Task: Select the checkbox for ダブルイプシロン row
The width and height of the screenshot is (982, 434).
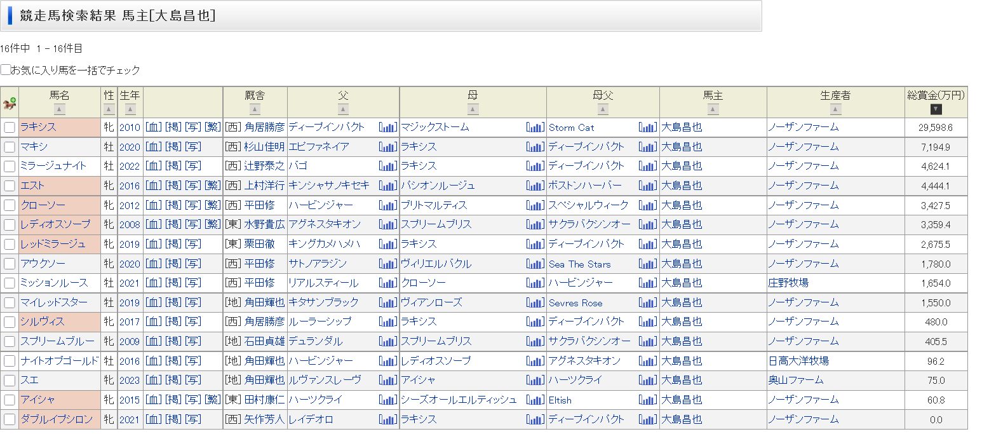Action: tap(10, 419)
